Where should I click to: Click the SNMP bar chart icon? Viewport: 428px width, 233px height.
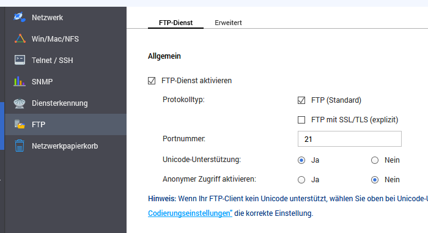click(x=20, y=81)
